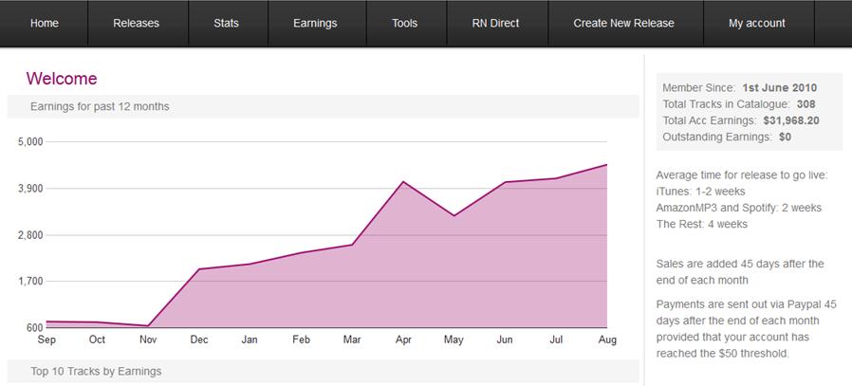The image size is (852, 386).
Task: Open the Tools menu
Action: click(x=405, y=23)
